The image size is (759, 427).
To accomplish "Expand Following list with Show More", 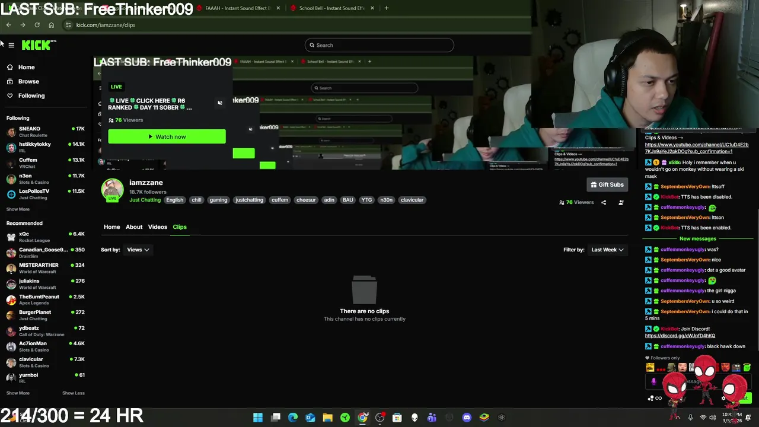I will pyautogui.click(x=18, y=209).
